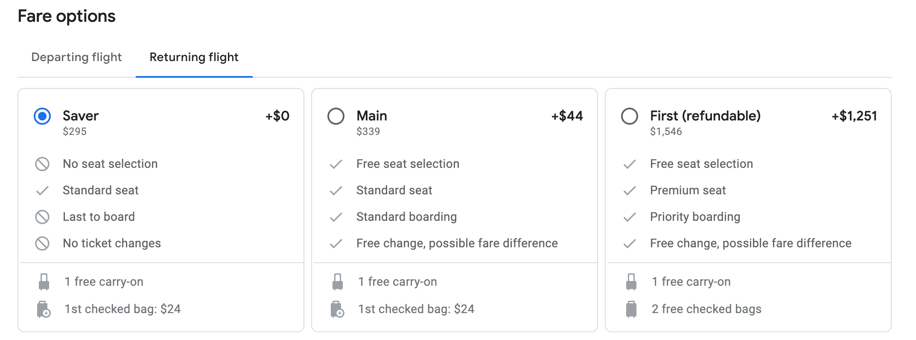The height and width of the screenshot is (340, 916).
Task: Click checkmark beside Priority boarding
Action: [x=630, y=217]
